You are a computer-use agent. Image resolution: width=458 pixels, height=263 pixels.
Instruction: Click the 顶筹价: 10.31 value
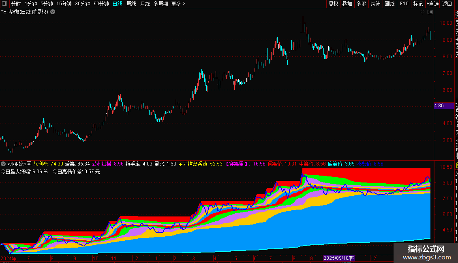(282, 164)
